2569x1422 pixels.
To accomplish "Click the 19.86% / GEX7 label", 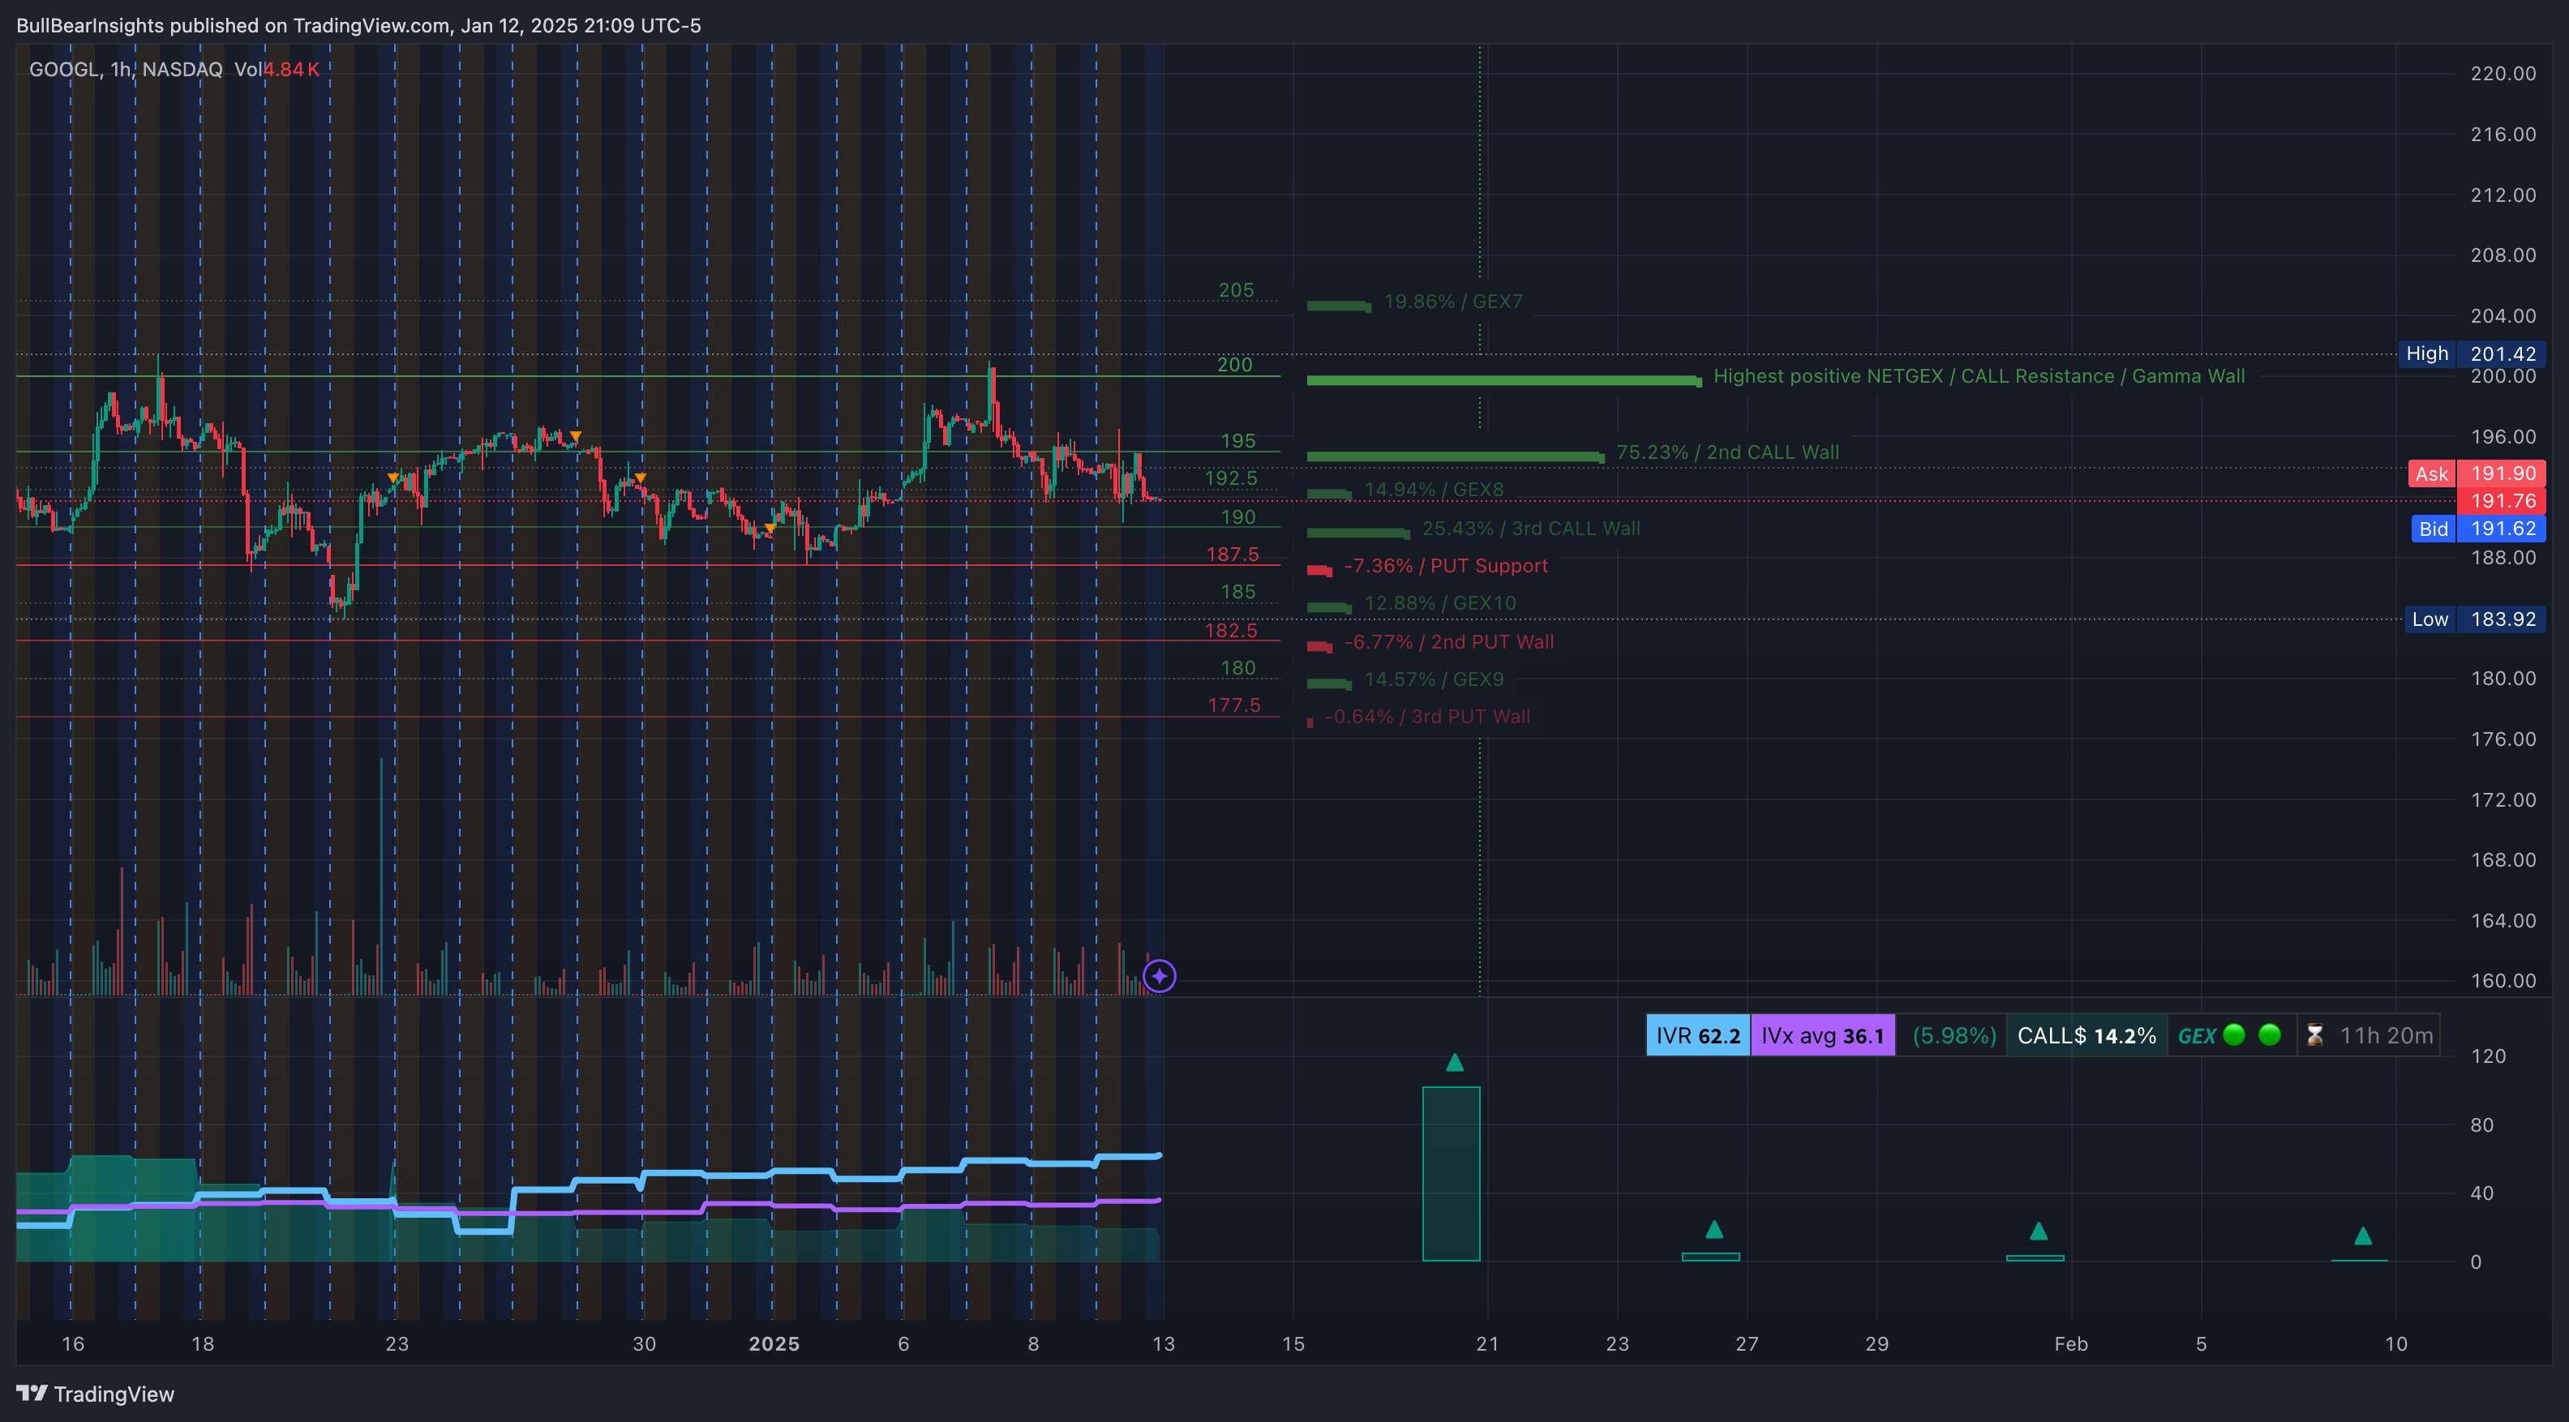I will [1453, 301].
